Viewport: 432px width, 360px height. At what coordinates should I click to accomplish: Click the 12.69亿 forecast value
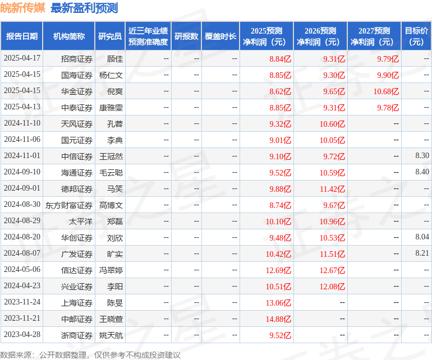(278, 270)
